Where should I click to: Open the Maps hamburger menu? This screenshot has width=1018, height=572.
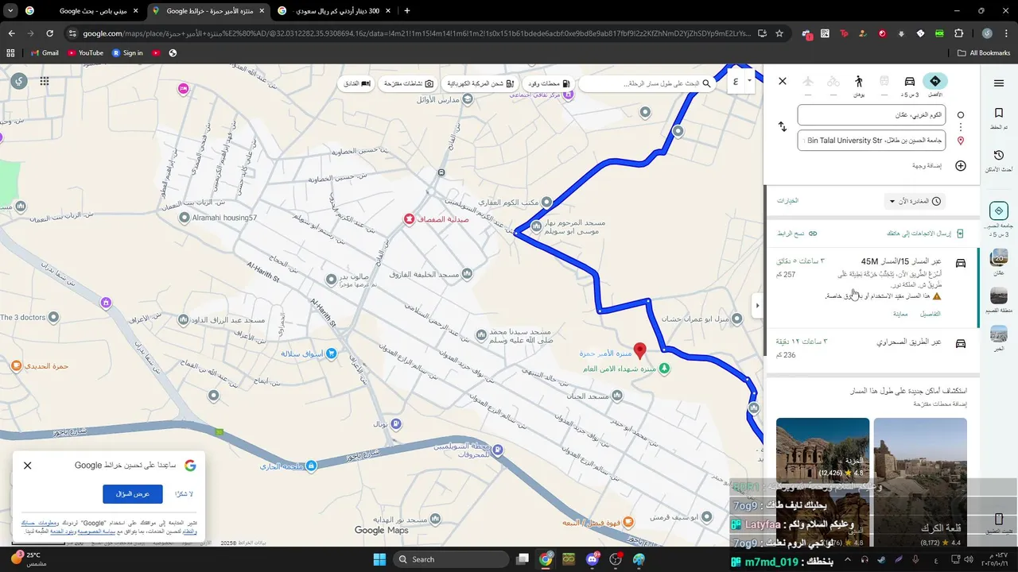coord(999,83)
